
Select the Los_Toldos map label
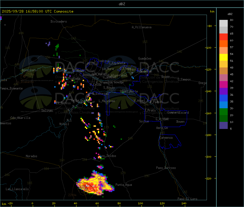[108, 156]
